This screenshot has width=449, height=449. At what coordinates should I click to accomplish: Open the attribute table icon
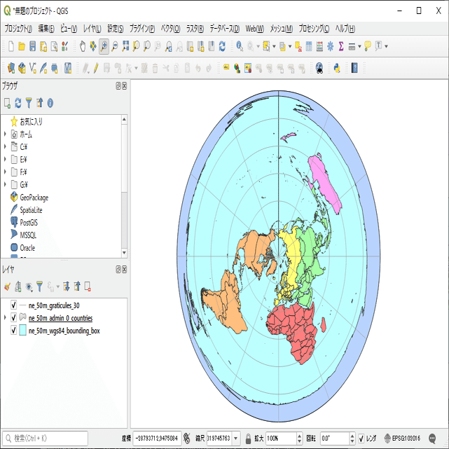pyautogui.click(x=309, y=46)
